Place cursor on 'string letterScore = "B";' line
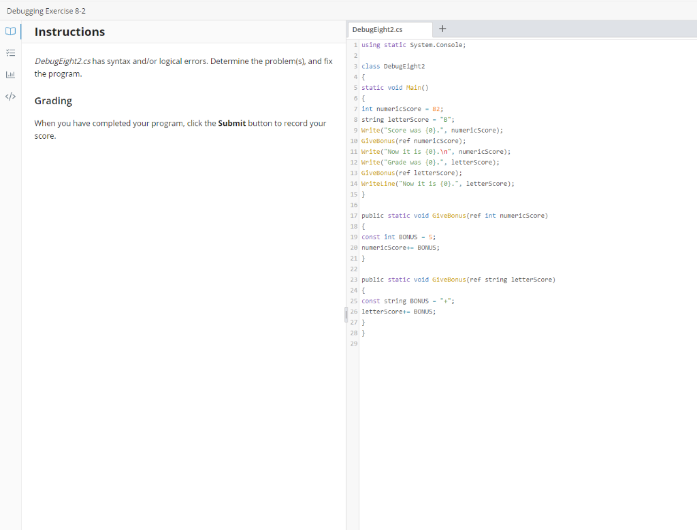Viewport: 697px width, 530px height. pos(408,120)
